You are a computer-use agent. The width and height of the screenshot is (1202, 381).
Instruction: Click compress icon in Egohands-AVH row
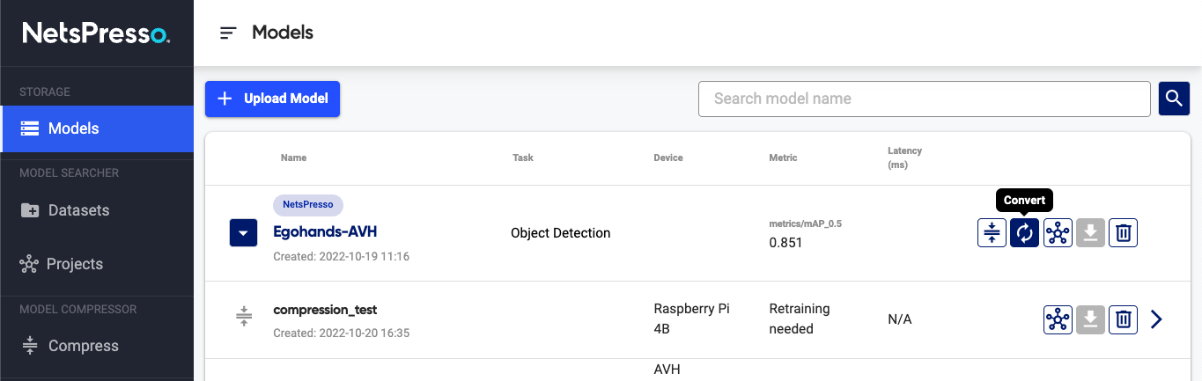coord(992,233)
